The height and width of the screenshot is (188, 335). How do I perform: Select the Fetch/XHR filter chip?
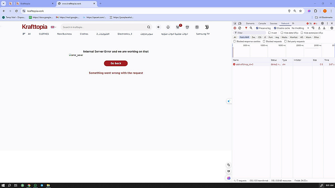pyautogui.click(x=244, y=37)
